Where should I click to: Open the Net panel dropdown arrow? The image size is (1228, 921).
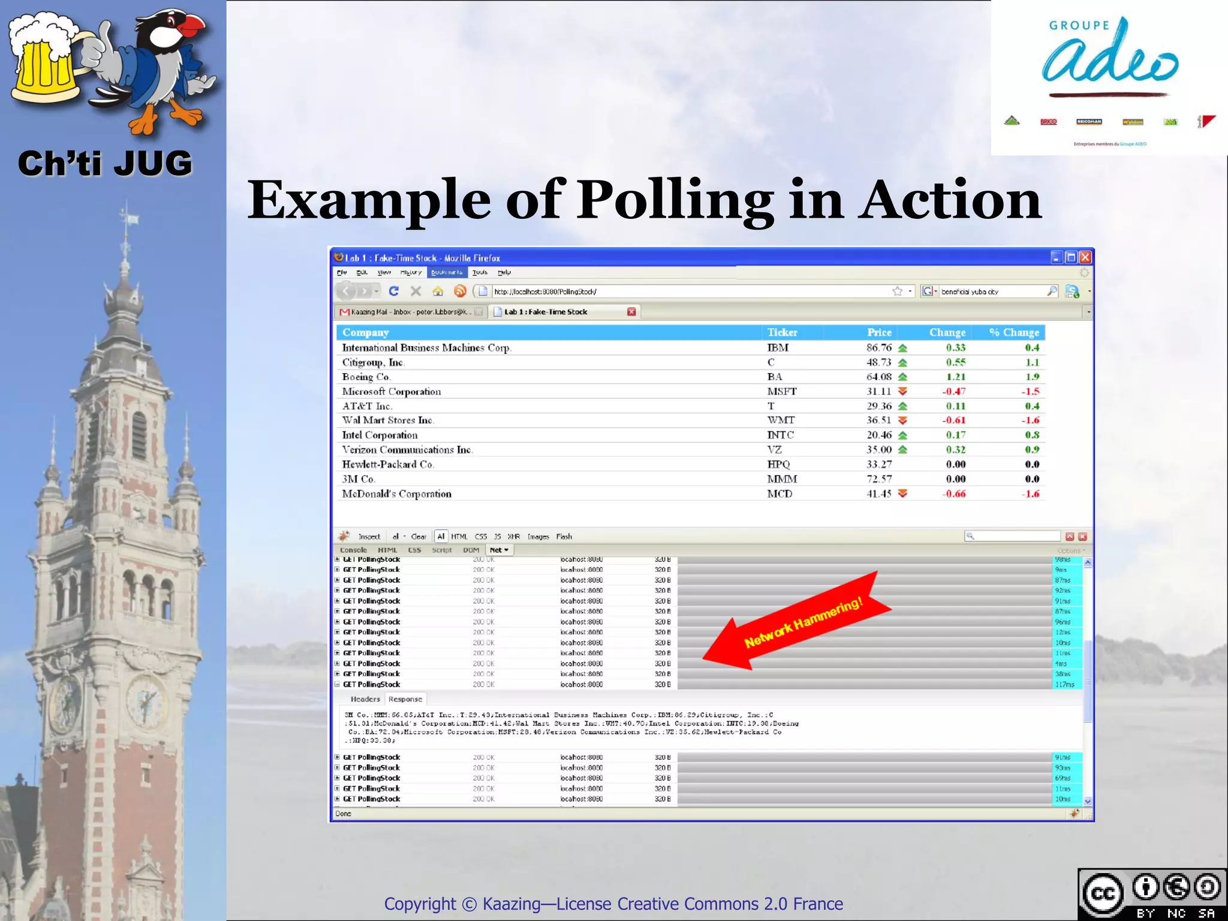[506, 550]
